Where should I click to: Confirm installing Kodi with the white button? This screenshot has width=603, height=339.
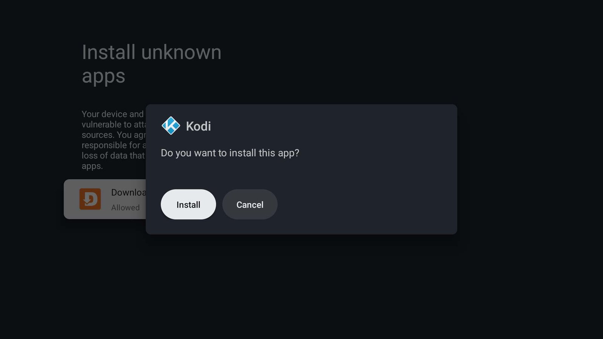(x=188, y=205)
